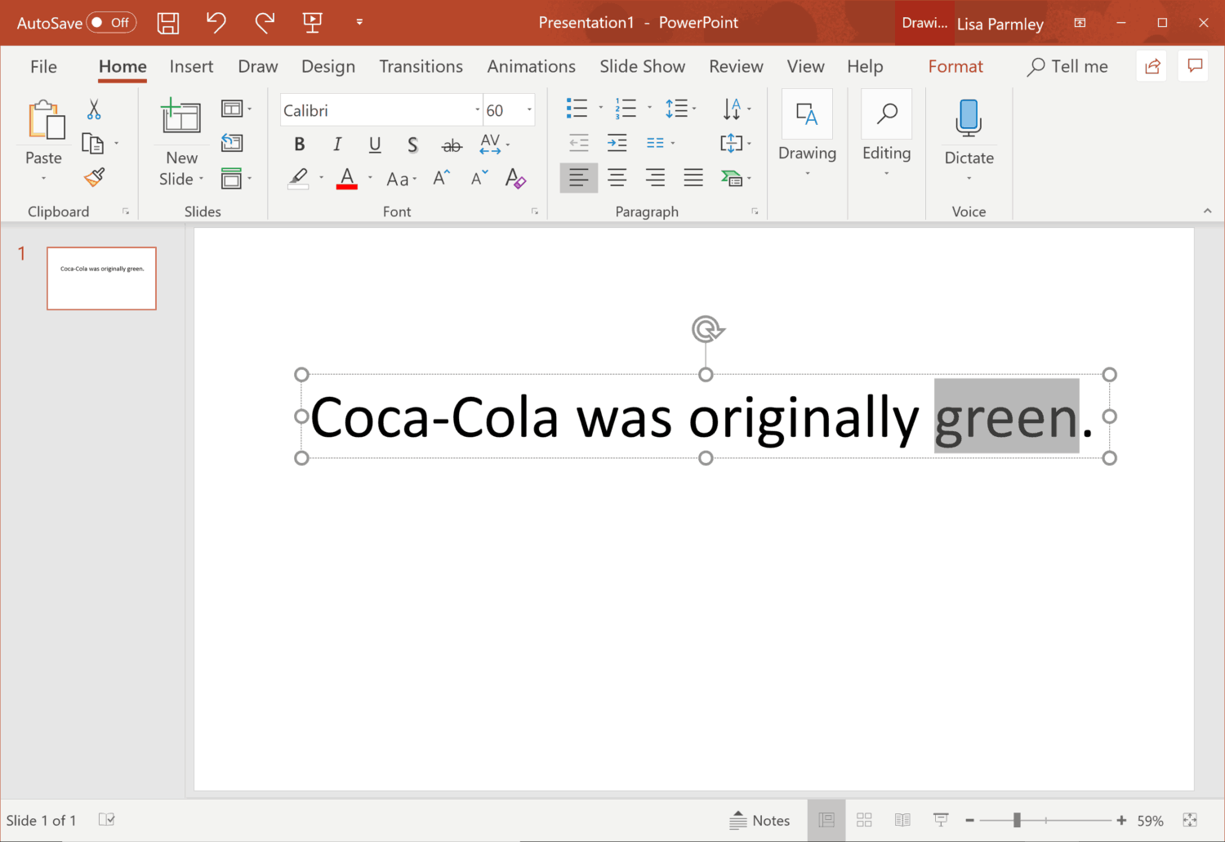Click the Save icon in title bar
Screen dimensions: 1225x842
click(x=168, y=23)
